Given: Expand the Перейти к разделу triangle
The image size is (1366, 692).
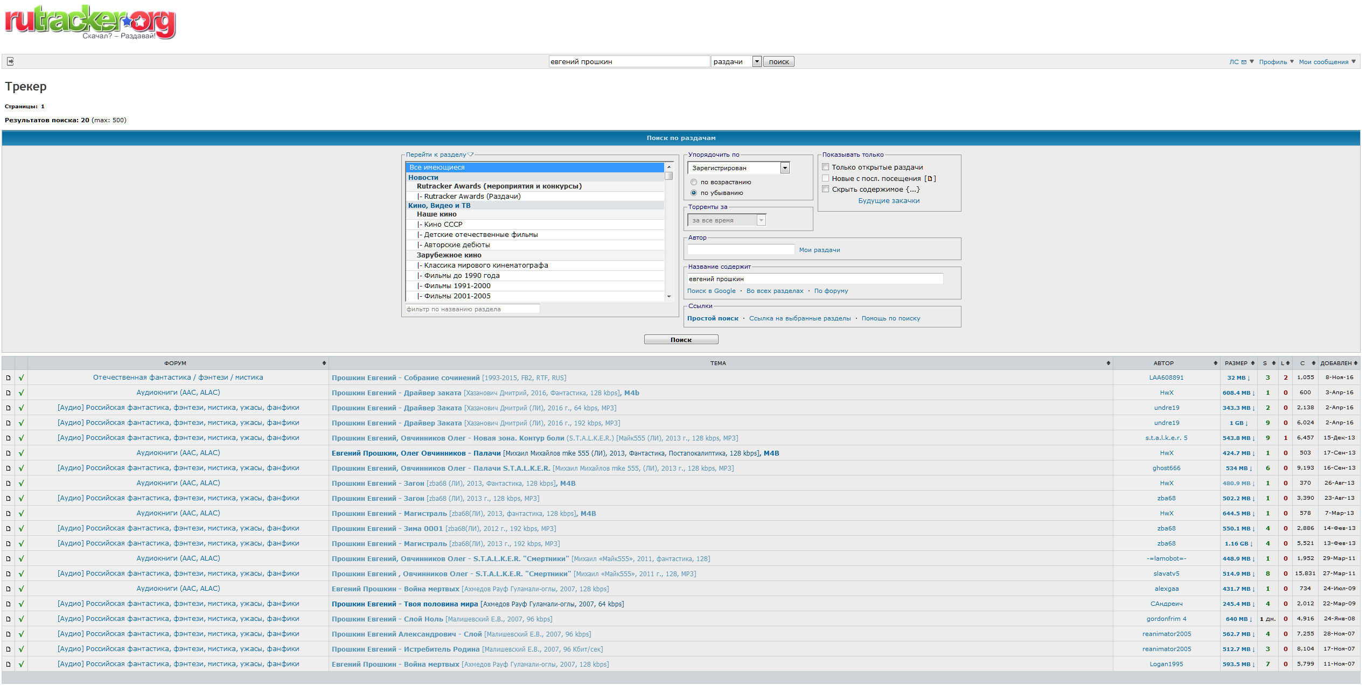Looking at the screenshot, I should point(471,155).
